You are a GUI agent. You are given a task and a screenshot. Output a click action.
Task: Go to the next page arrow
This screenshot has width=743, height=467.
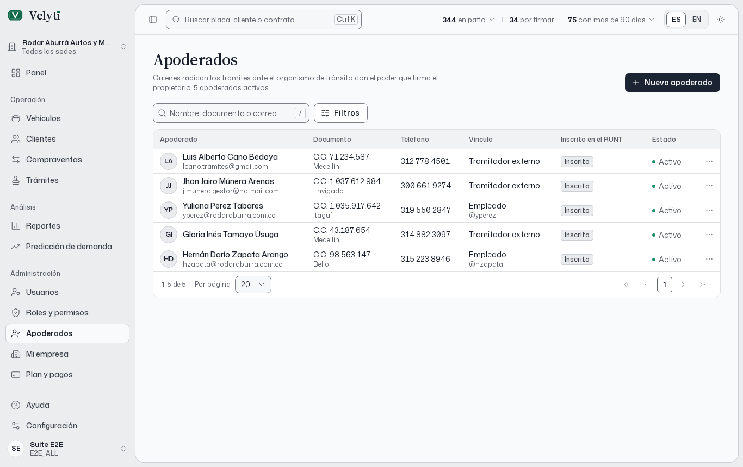tap(683, 285)
